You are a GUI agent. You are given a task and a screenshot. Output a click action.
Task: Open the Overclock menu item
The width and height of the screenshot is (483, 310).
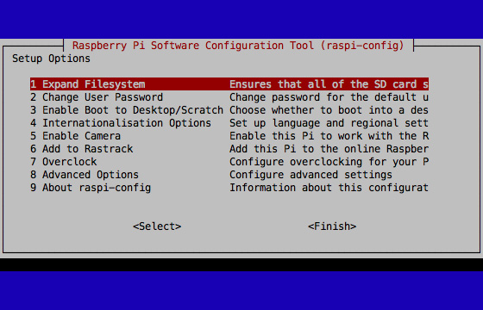tap(229, 162)
